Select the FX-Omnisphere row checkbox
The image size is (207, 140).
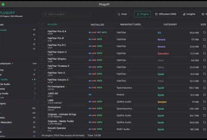43,88
